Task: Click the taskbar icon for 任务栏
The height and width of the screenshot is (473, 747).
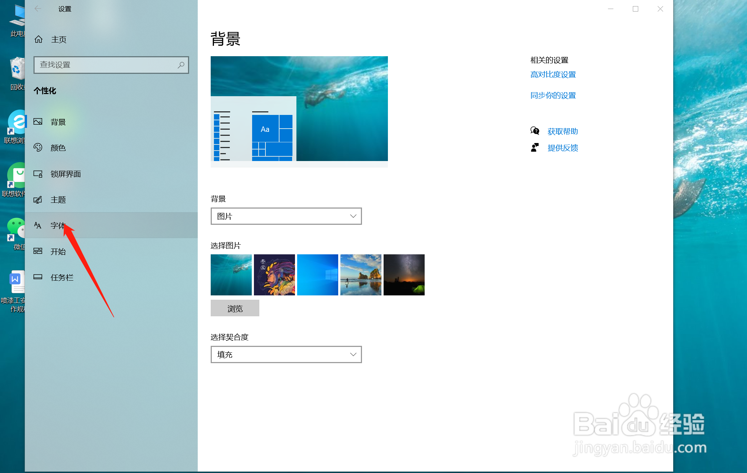Action: click(x=38, y=277)
